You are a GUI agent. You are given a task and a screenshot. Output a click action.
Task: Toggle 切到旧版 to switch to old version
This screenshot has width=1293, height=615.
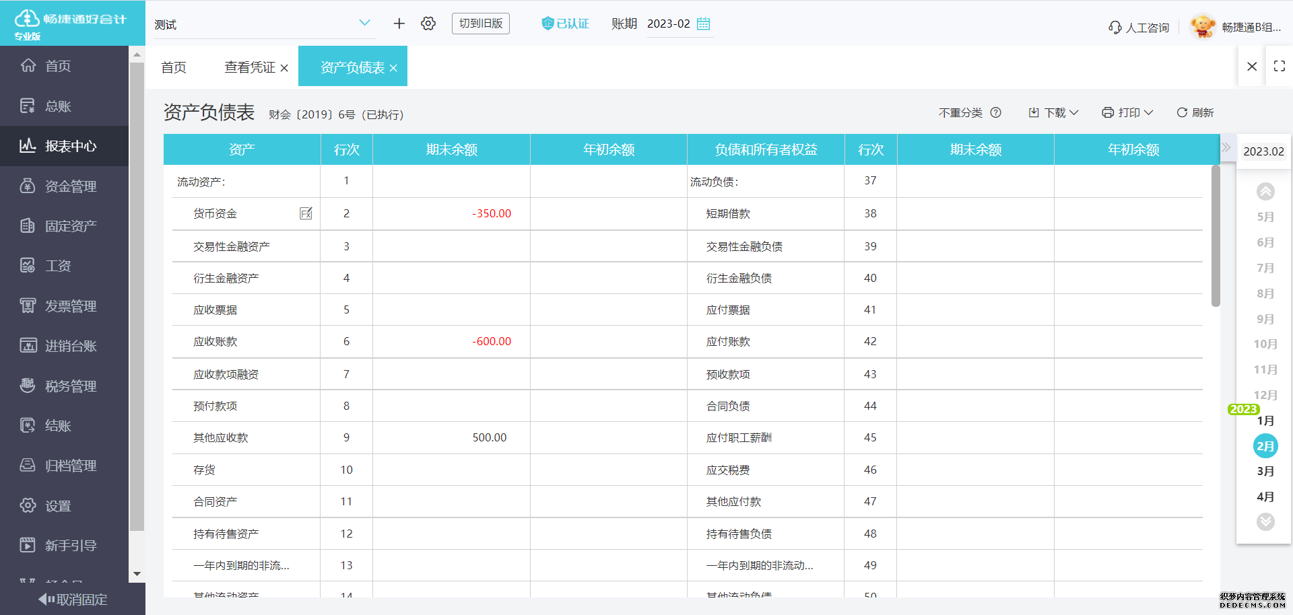(x=480, y=23)
